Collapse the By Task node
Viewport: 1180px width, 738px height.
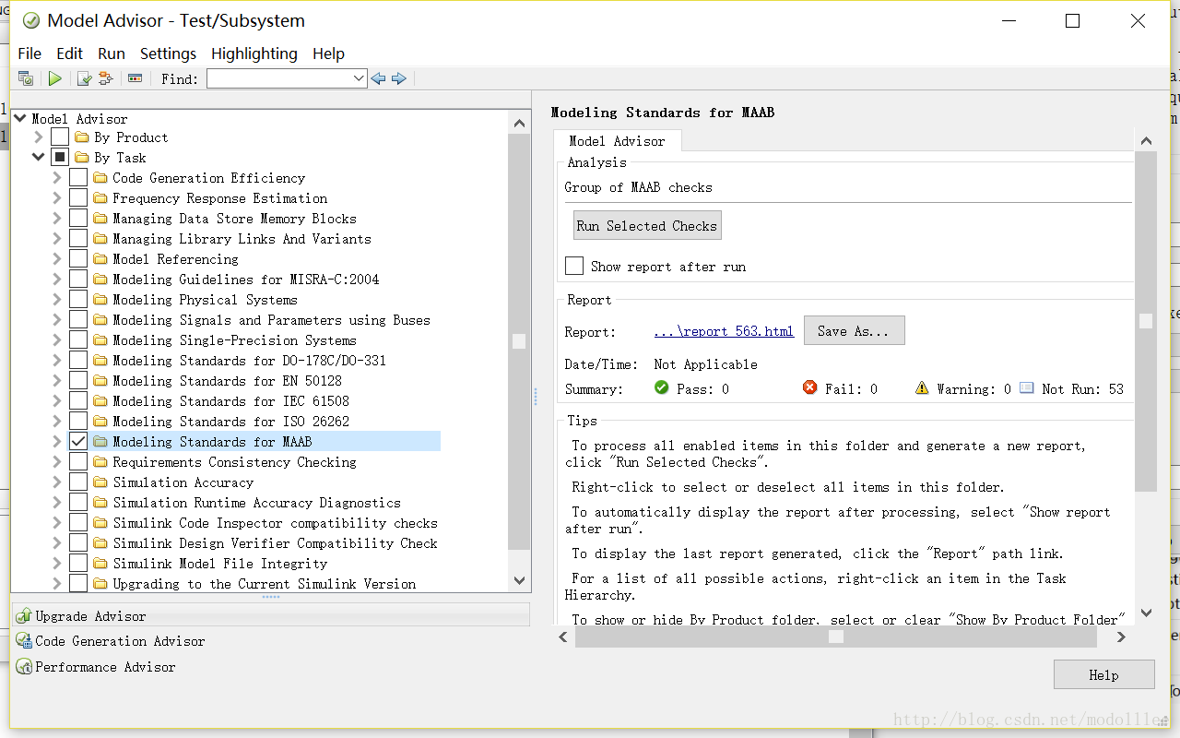pos(39,158)
